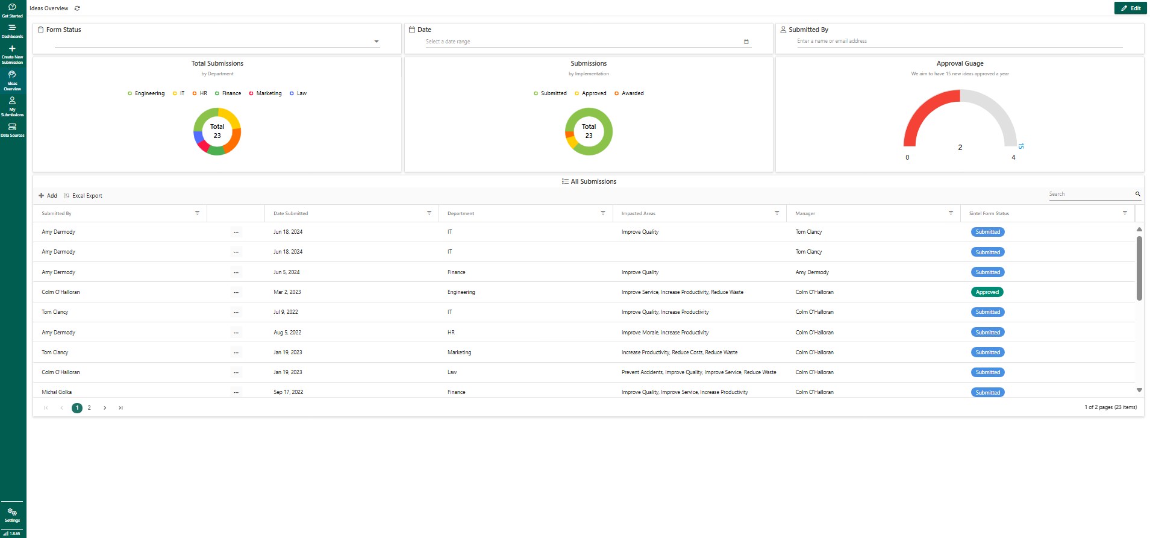Viewport: 1150px width, 538px height.
Task: Open the Dashboards menu icon
Action: (12, 30)
